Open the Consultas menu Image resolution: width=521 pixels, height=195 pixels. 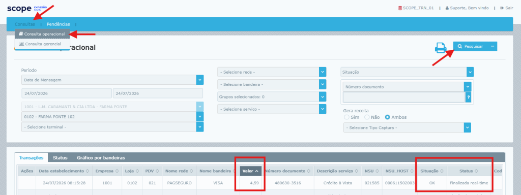point(24,24)
